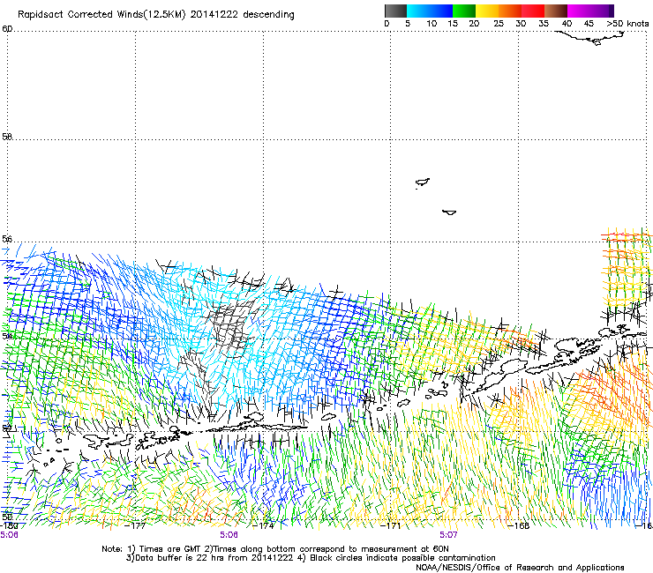Pick the red 30-35 knots legend color
The width and height of the screenshot is (653, 573).
[x=533, y=11]
